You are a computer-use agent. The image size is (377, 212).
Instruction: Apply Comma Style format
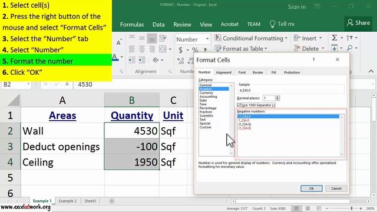tap(205, 50)
